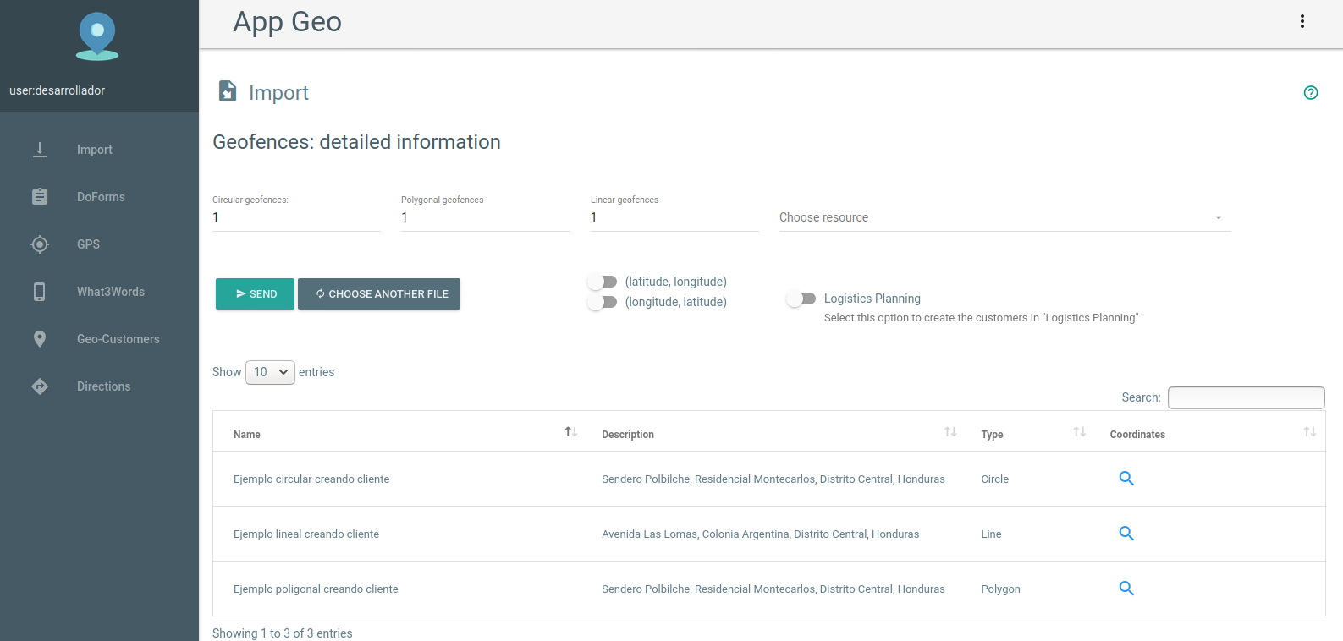Click the Import page header icon

(x=228, y=91)
